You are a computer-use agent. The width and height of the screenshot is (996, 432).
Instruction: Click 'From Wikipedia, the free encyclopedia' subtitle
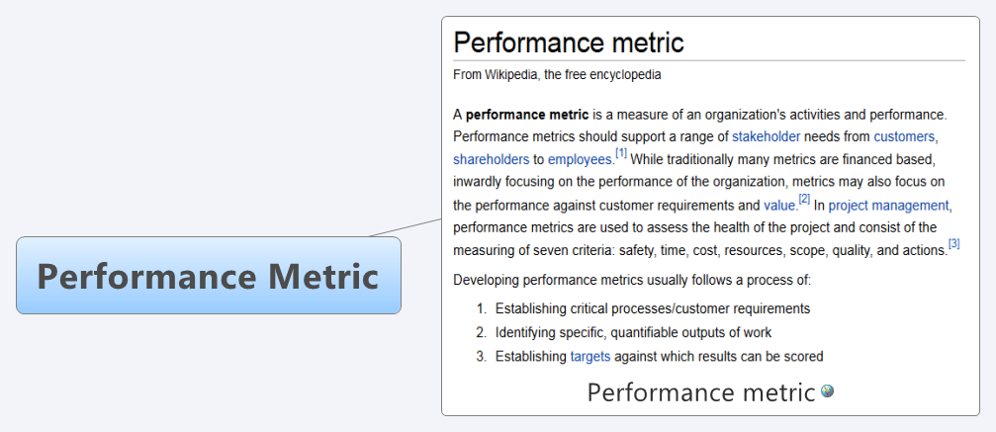point(557,75)
